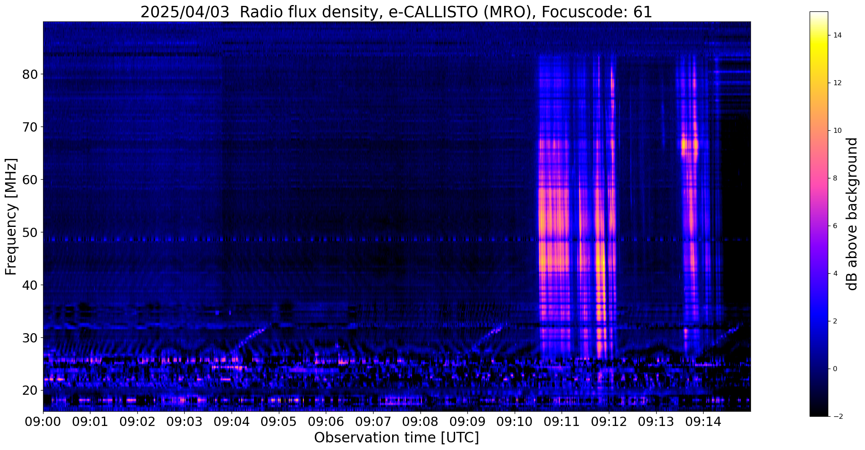The height and width of the screenshot is (450, 865).
Task: Click the 09:12 time tick label
Action: pyautogui.click(x=609, y=421)
